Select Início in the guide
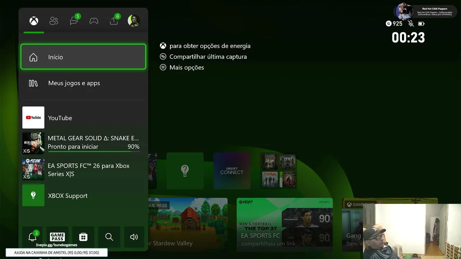This screenshot has height=259, width=461. tap(83, 57)
